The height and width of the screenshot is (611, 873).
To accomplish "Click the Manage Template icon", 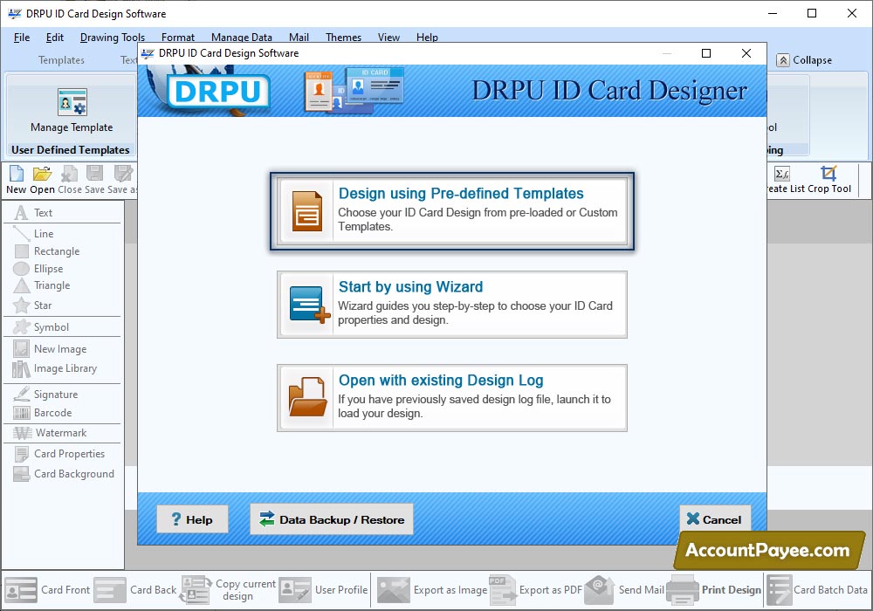I will (72, 110).
